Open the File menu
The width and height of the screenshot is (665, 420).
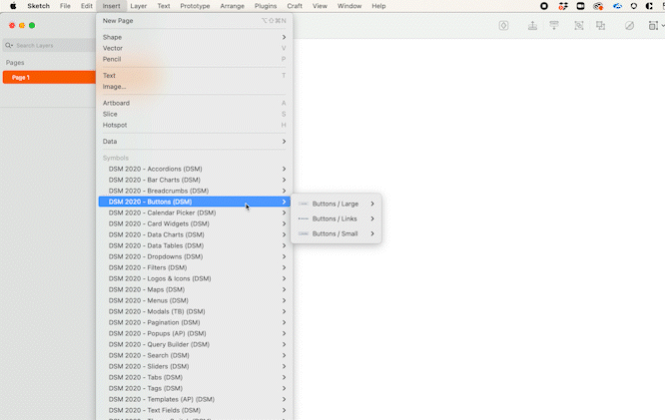point(65,6)
